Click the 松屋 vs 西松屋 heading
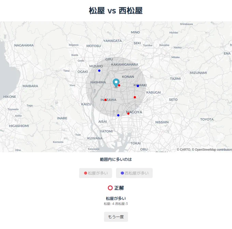 (x=116, y=11)
